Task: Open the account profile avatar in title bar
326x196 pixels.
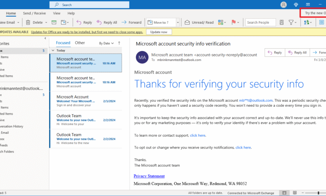Action: (283, 5)
